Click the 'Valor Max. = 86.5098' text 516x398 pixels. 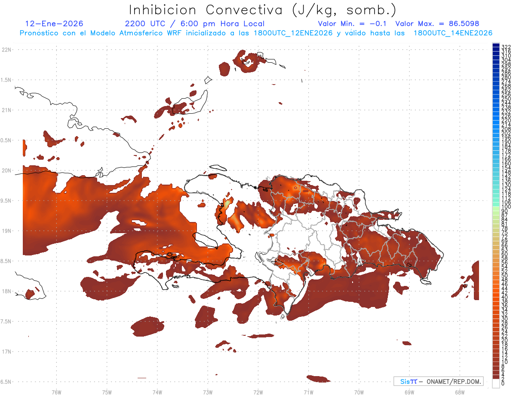[437, 24]
